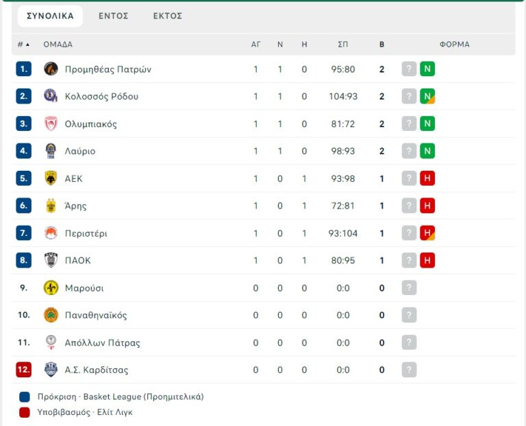
Task: Click the Περιστέρι team logo
Action: tap(51, 233)
